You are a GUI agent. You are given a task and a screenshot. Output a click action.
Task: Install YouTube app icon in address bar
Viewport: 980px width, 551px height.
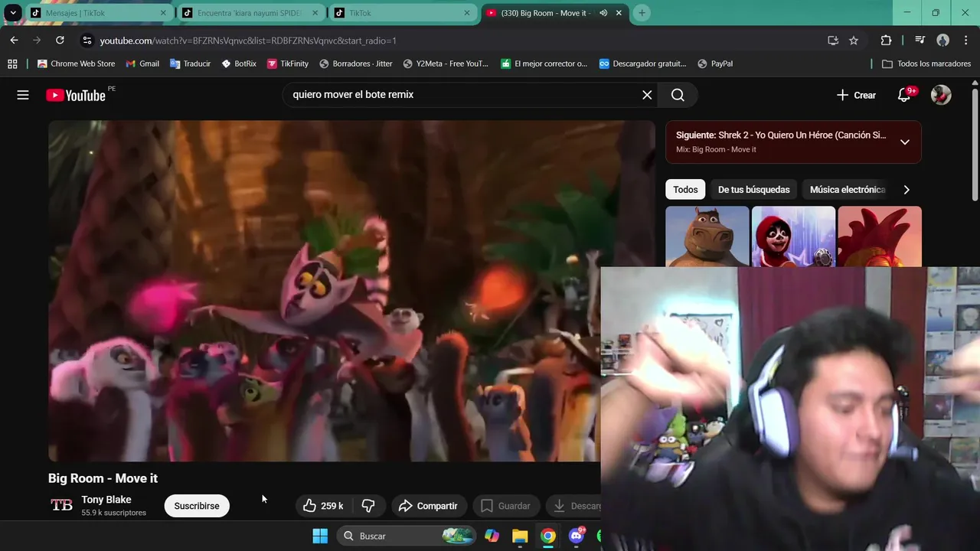tap(833, 41)
